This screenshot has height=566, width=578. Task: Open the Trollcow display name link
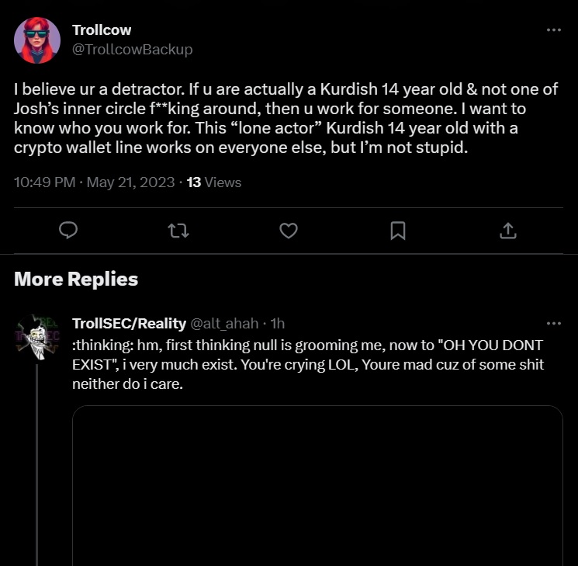(102, 30)
